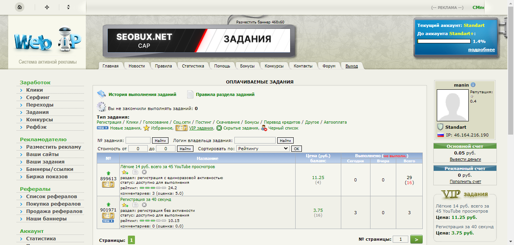Click the № страницы input field

pos(401,239)
